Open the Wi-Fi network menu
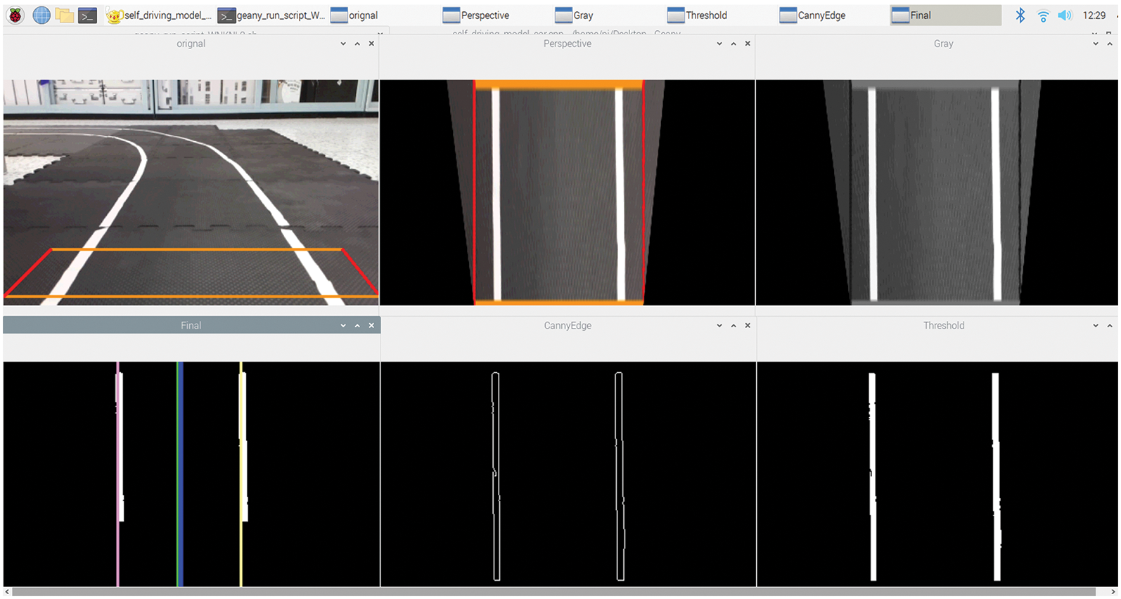 (1043, 15)
